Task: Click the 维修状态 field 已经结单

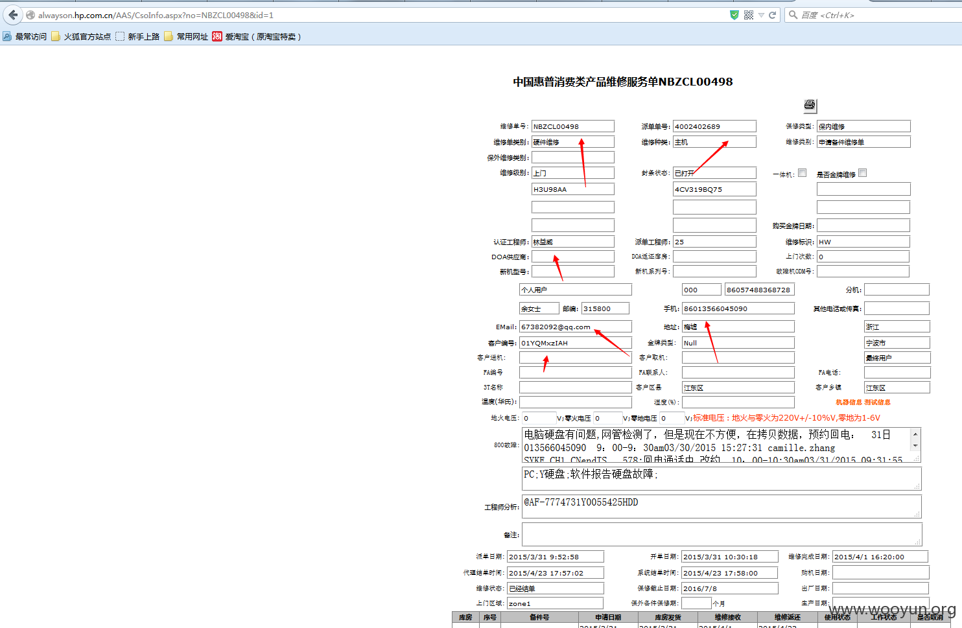Action: pyautogui.click(x=556, y=588)
